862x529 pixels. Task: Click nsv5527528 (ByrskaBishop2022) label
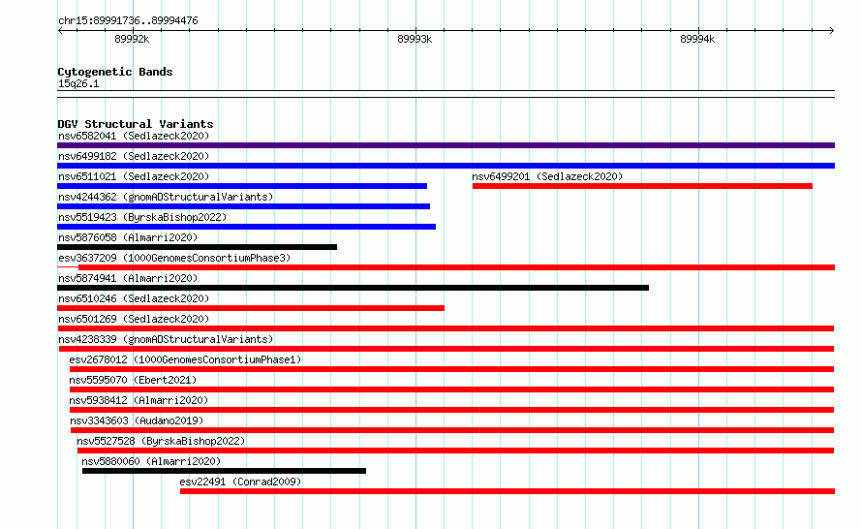(x=161, y=441)
